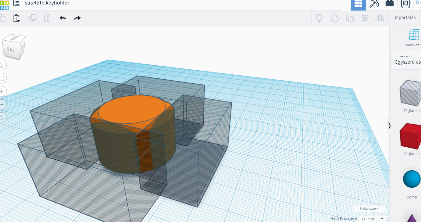Viewport: 421px width, 222px height.
Task: Click the Home view button
Action: tap(2, 65)
